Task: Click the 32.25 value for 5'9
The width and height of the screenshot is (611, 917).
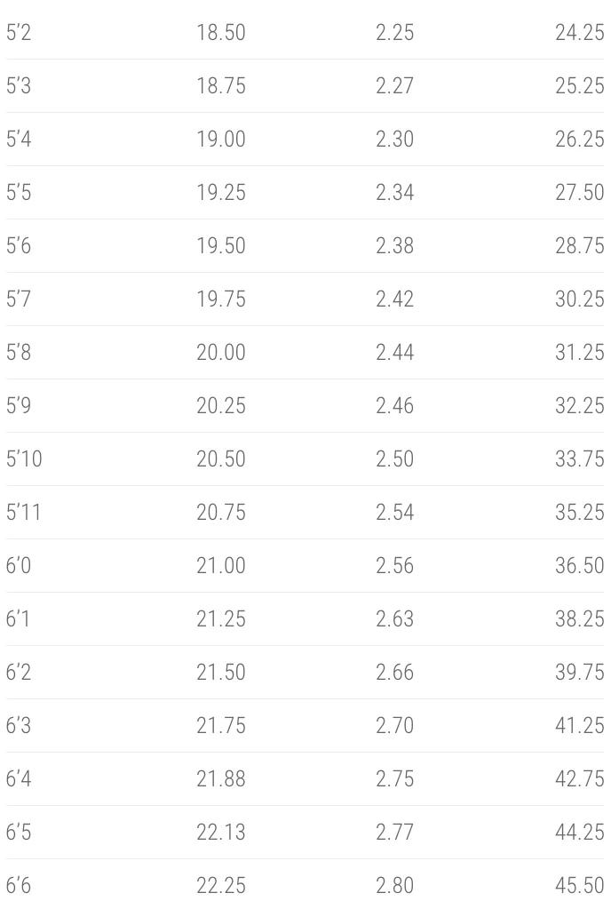Action: [579, 405]
